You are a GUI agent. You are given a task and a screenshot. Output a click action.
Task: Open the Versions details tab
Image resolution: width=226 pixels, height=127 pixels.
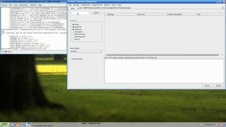coord(138,58)
